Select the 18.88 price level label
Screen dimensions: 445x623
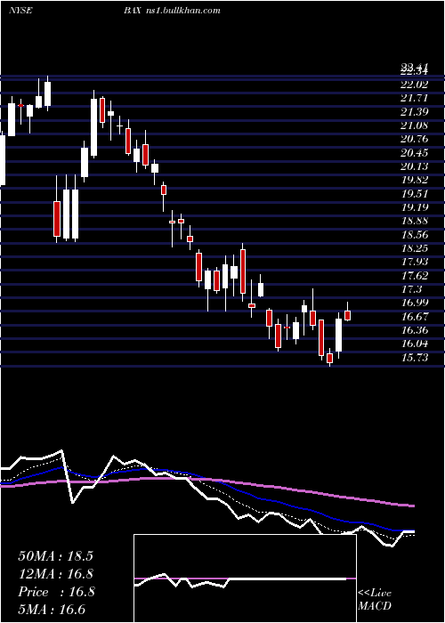coord(414,221)
